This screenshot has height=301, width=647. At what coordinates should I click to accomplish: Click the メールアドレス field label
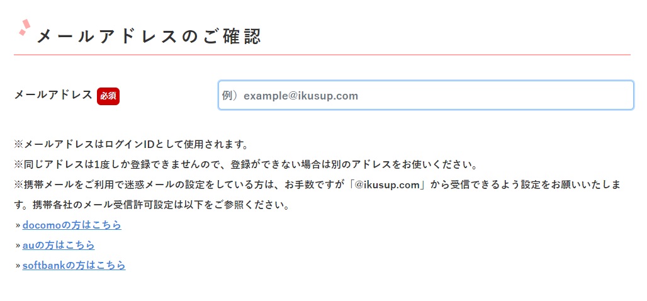(53, 95)
